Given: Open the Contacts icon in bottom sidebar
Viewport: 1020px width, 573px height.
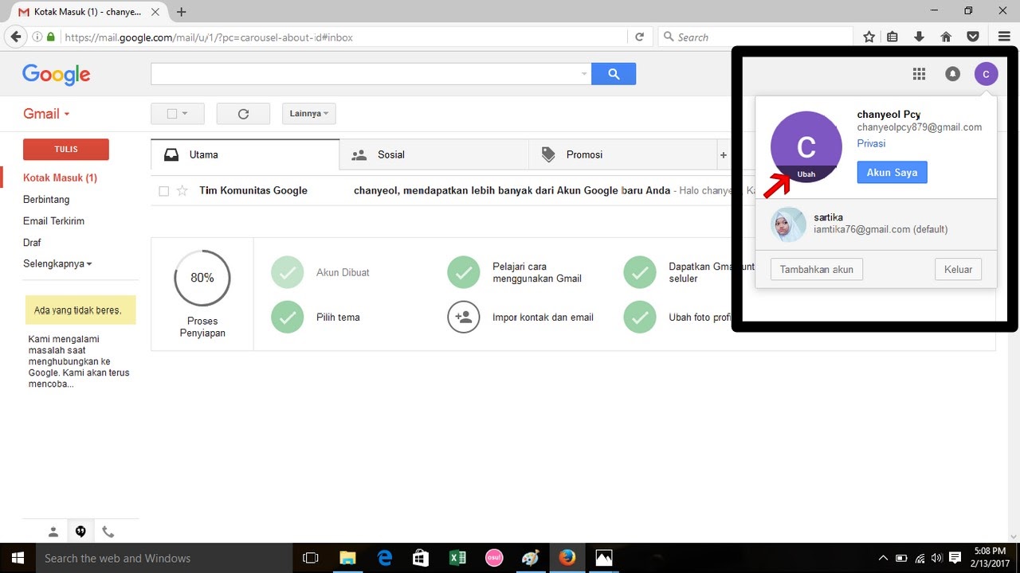Looking at the screenshot, I should click(x=52, y=531).
